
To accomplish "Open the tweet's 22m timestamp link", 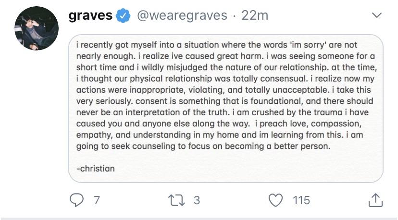I will tap(255, 15).
